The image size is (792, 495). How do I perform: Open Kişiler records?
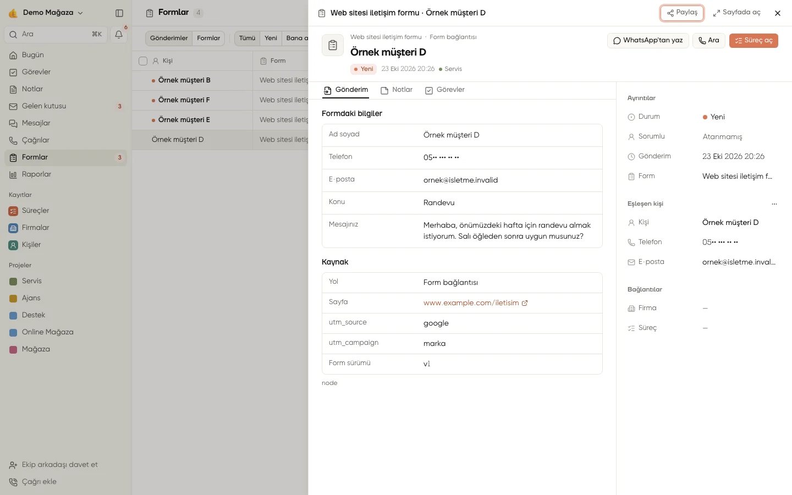click(x=65, y=245)
